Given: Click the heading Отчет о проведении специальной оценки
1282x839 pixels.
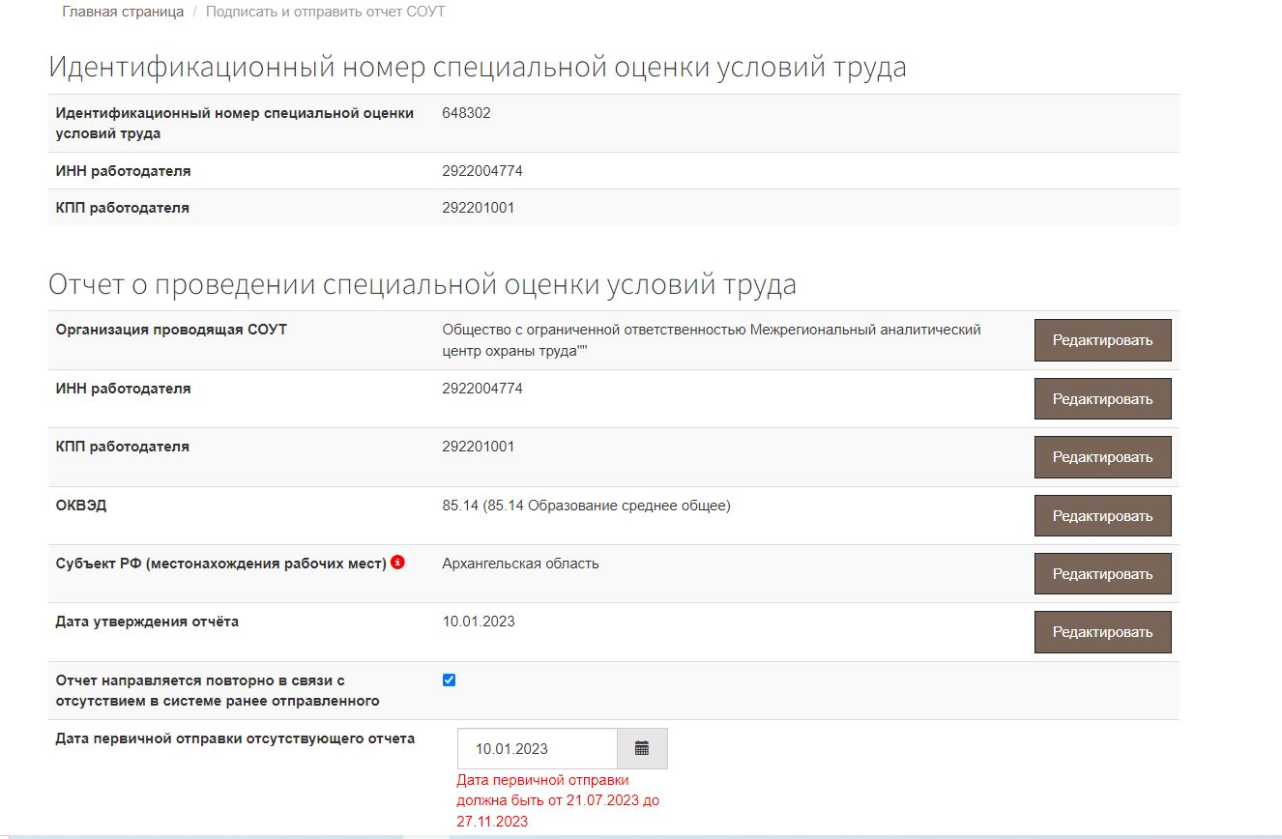Looking at the screenshot, I should 422,285.
